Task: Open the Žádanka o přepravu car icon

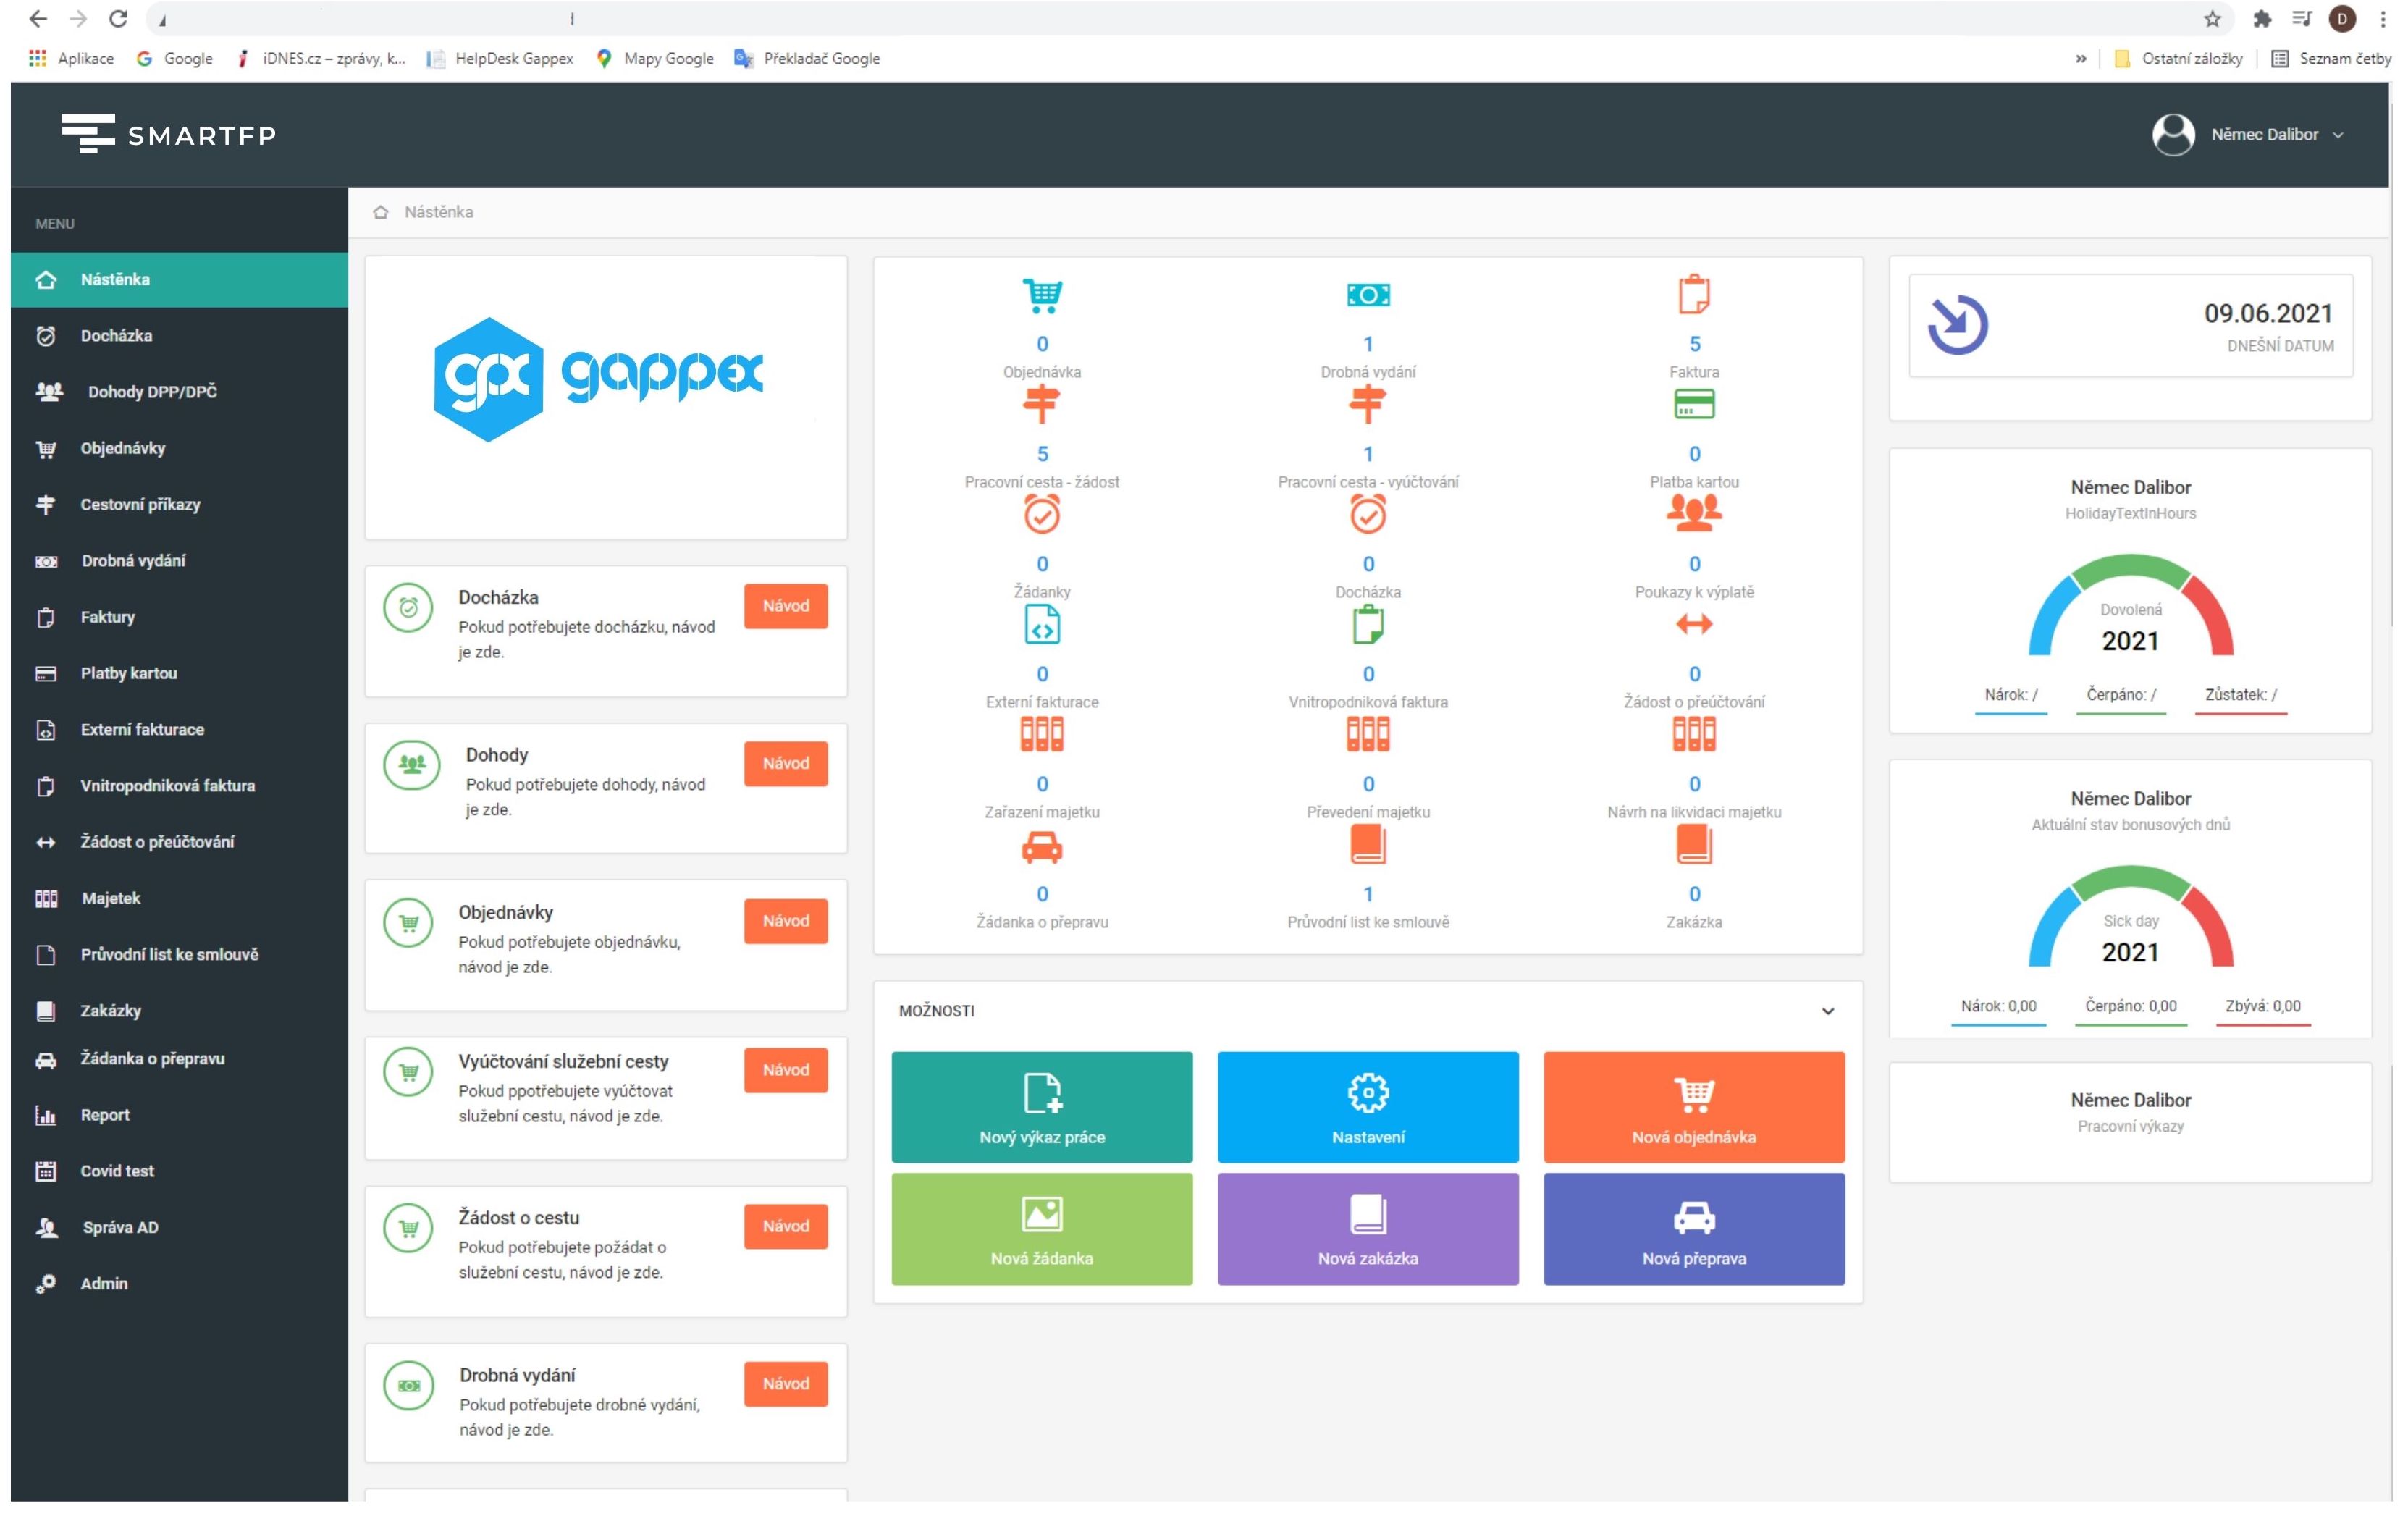Action: (x=1042, y=848)
